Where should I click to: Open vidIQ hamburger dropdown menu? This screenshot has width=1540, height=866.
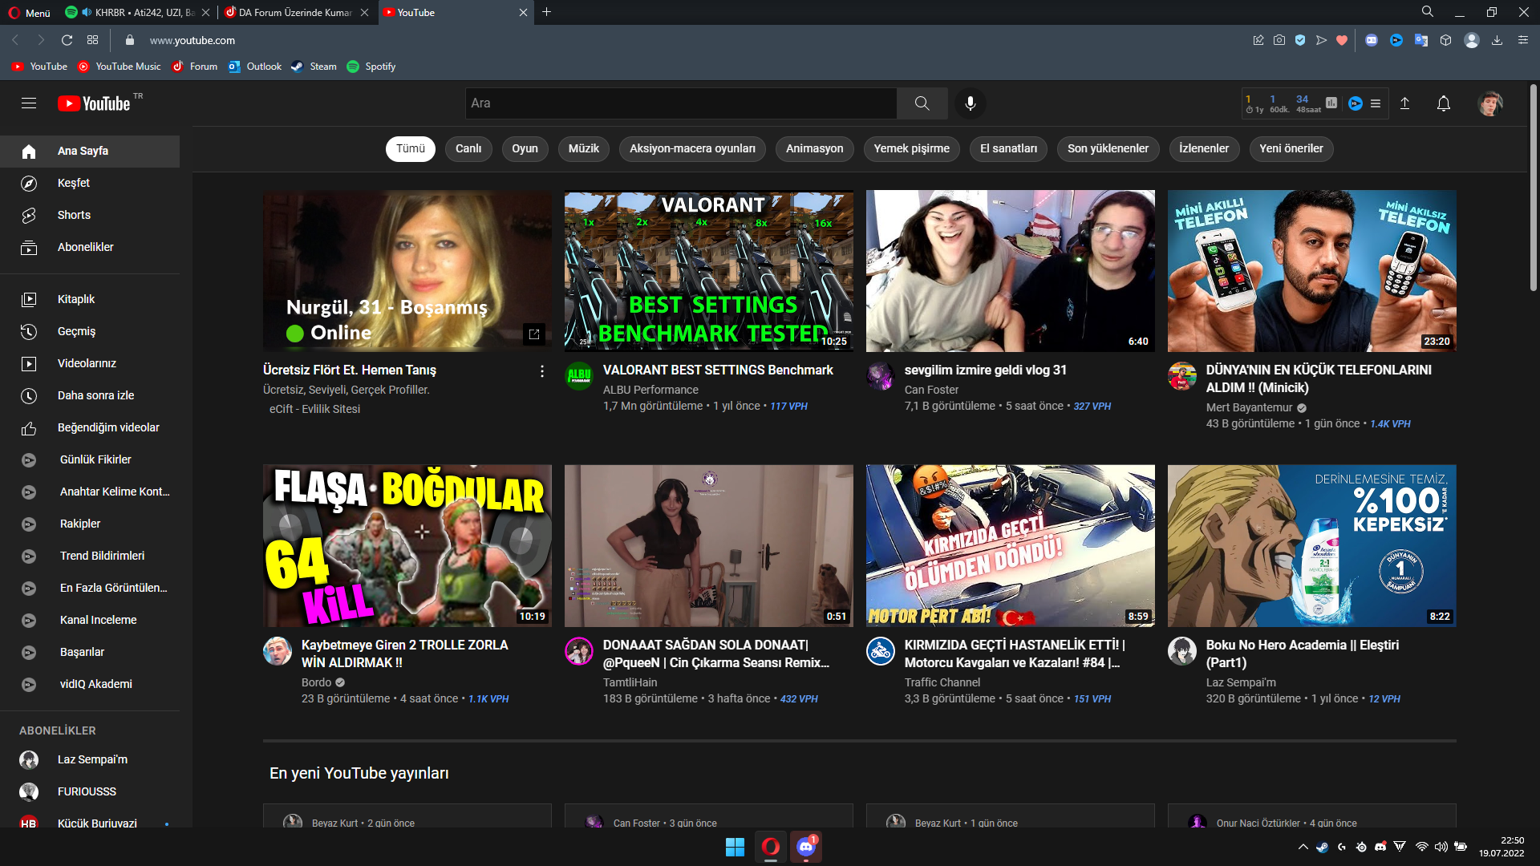coord(1376,103)
